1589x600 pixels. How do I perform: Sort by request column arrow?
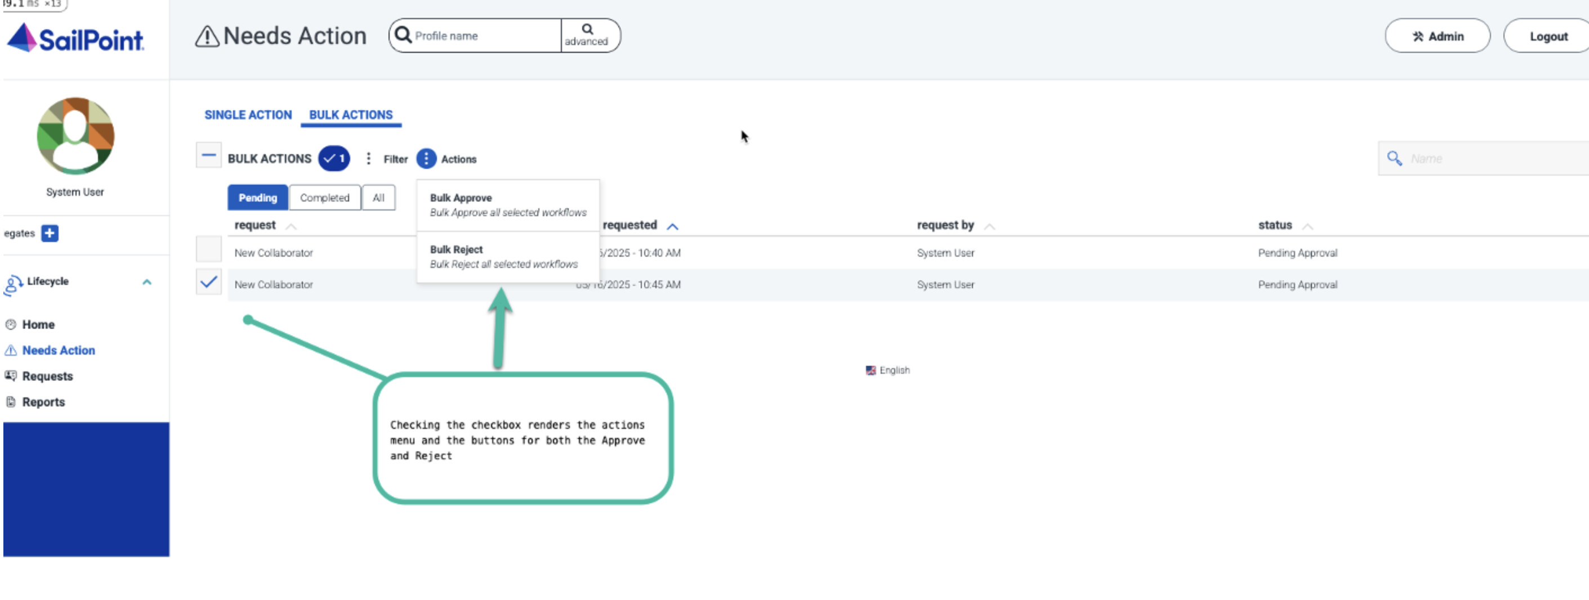tap(291, 227)
